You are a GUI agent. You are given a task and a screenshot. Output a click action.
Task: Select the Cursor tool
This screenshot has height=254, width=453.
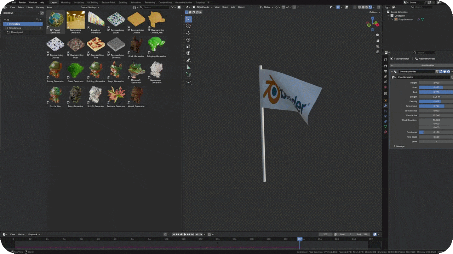(x=188, y=26)
